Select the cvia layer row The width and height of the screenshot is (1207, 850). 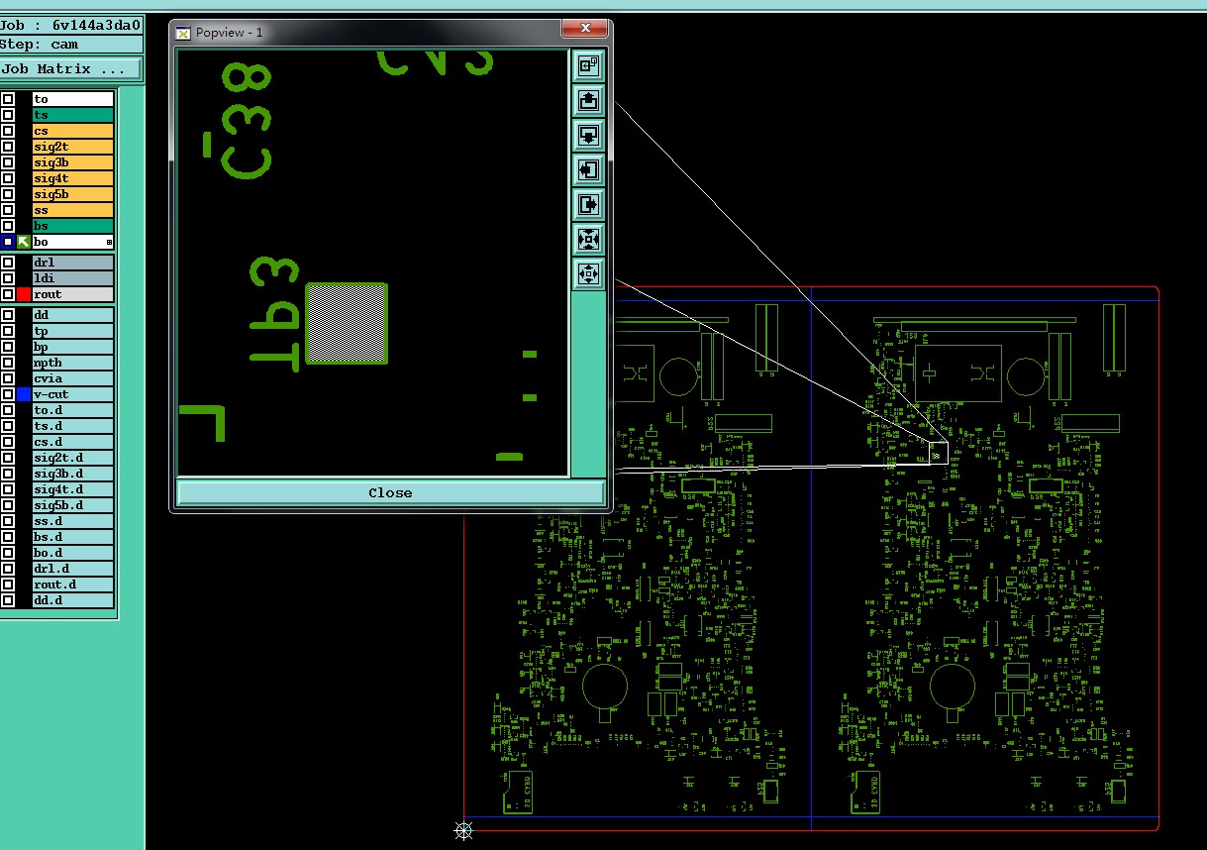point(72,378)
